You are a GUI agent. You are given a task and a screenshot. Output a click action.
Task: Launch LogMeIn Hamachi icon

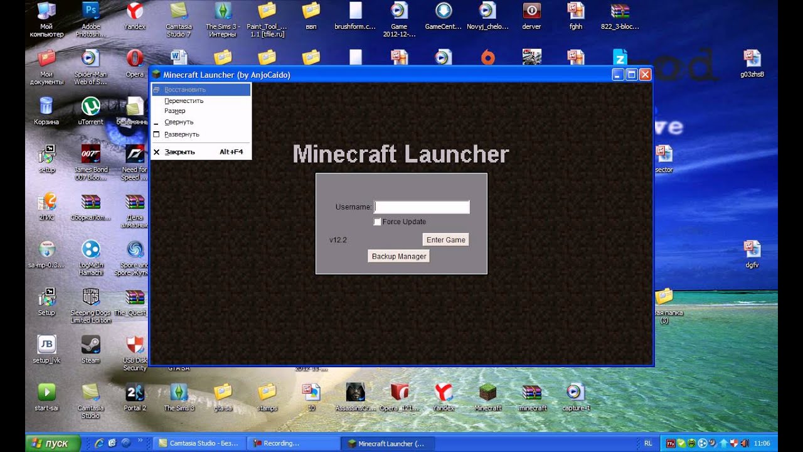tap(91, 258)
